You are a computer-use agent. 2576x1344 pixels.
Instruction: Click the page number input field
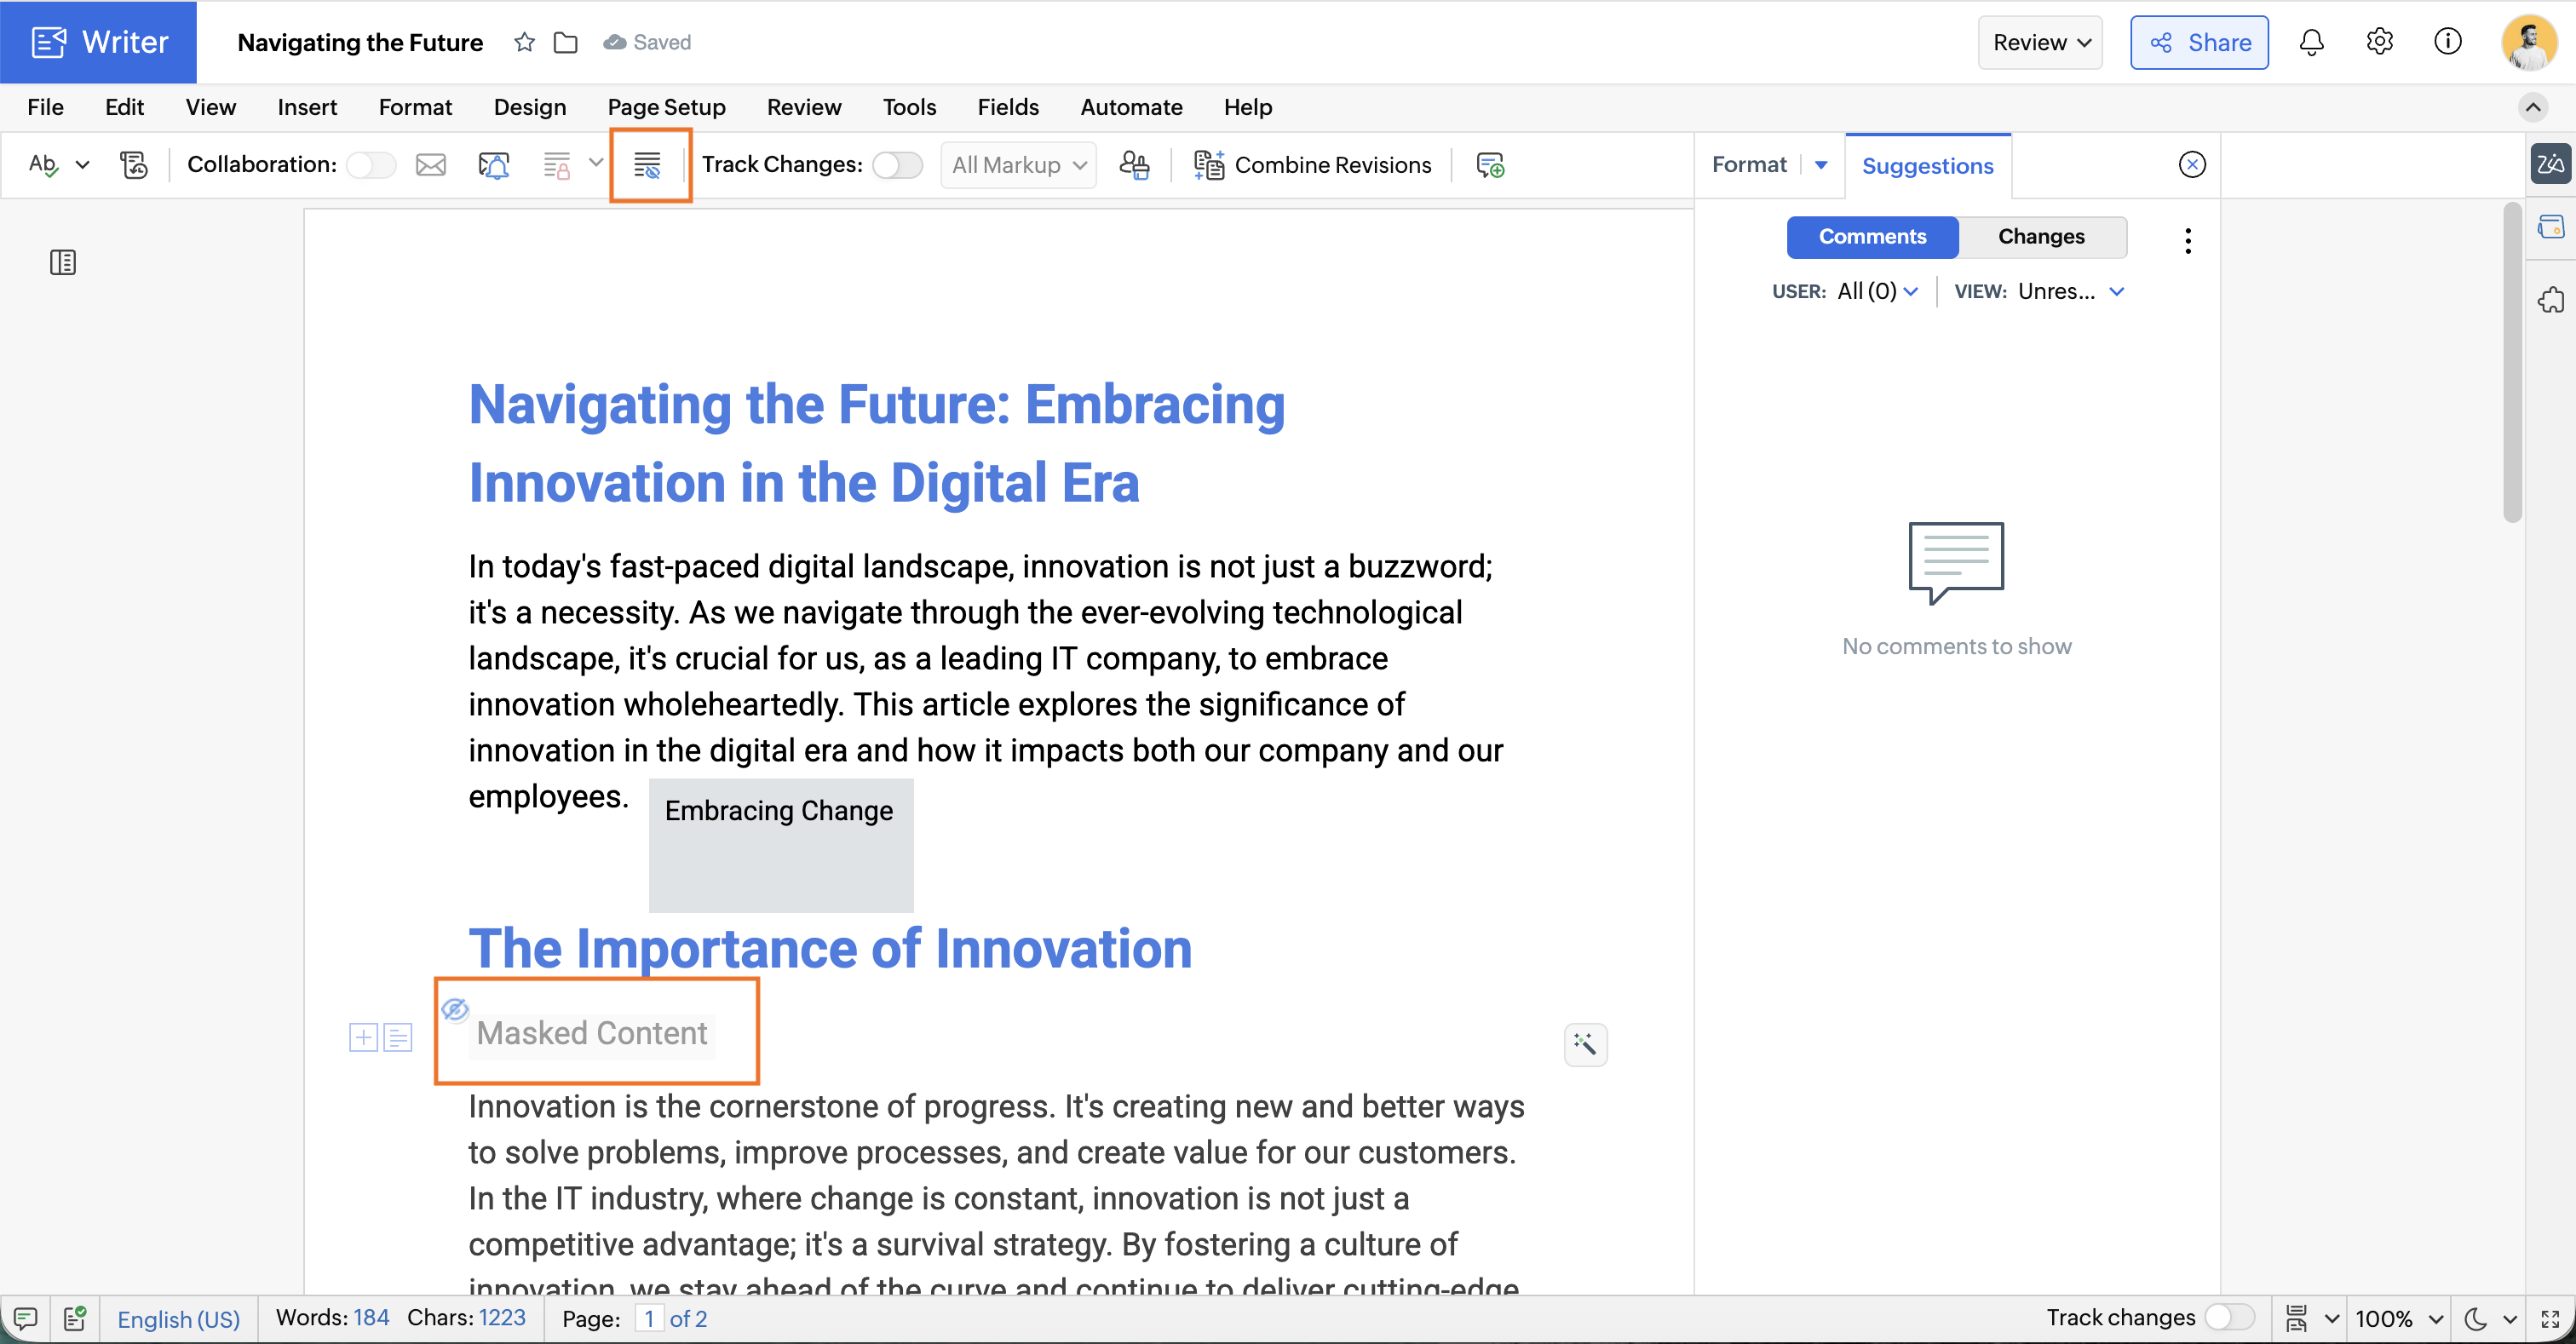[x=649, y=1318]
